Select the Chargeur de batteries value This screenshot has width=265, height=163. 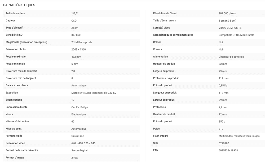[231, 57]
